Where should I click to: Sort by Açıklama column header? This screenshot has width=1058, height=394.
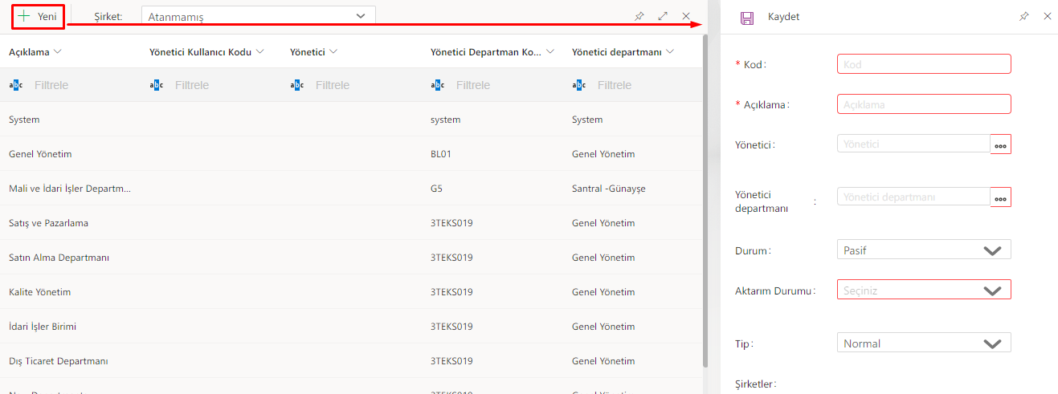pos(29,52)
